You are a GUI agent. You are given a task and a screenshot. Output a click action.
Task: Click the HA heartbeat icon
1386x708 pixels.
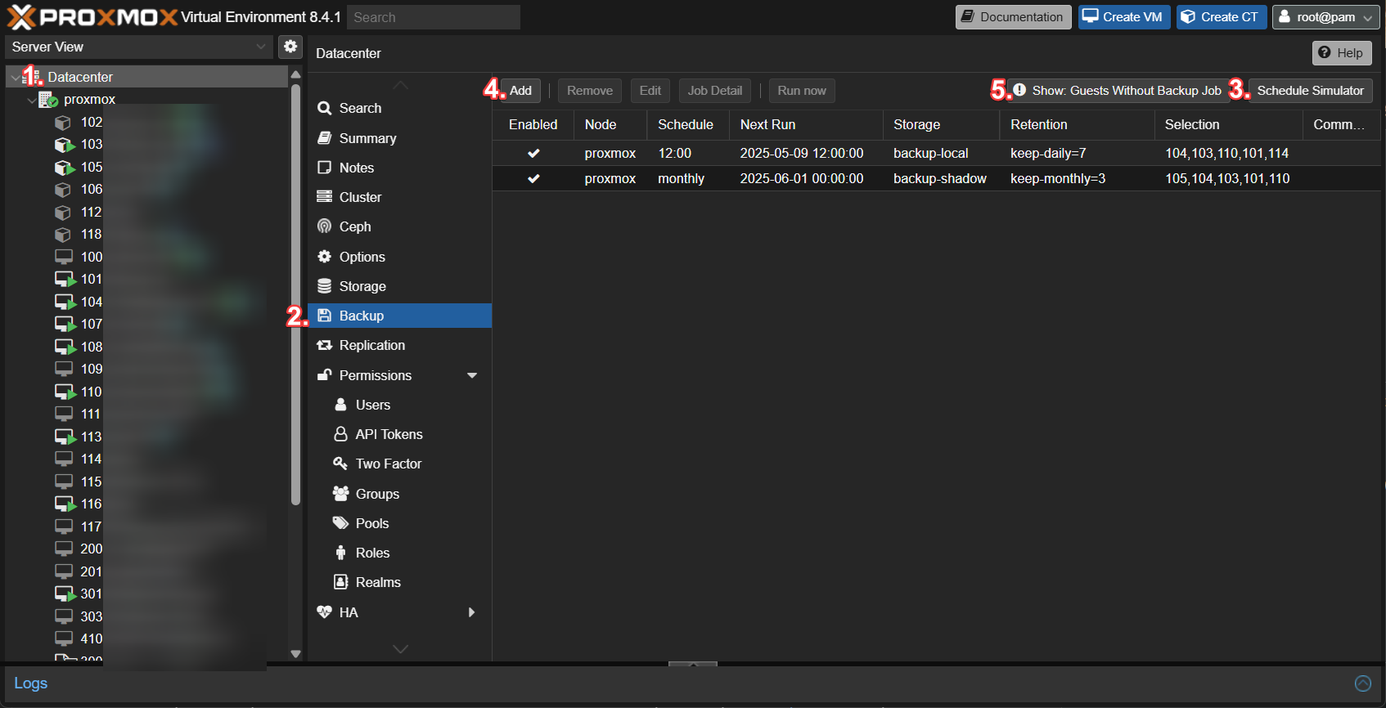click(x=325, y=612)
